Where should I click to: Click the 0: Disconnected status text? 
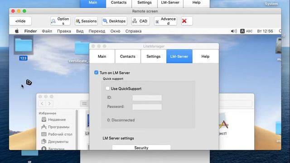coord(121,120)
